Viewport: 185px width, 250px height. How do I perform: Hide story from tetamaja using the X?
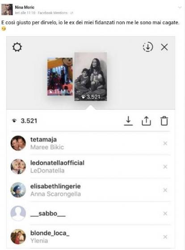(x=165, y=143)
